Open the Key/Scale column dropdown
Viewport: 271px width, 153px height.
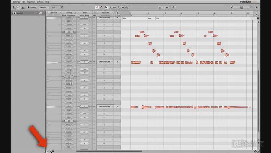[x=105, y=12]
